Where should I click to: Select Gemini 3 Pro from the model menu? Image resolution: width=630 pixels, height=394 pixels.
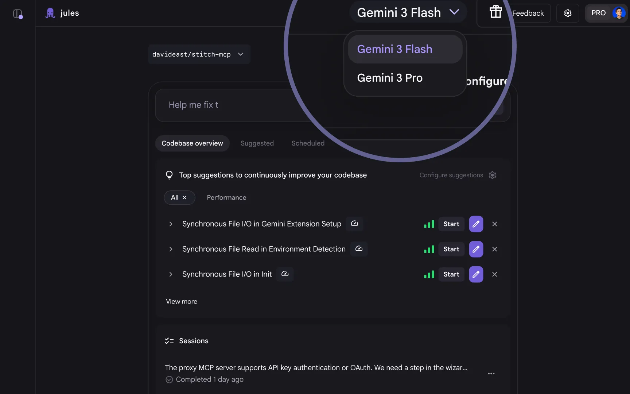(390, 77)
